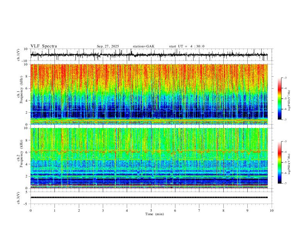
Task: Click the time axis tick label "3"
Action: coord(103,211)
